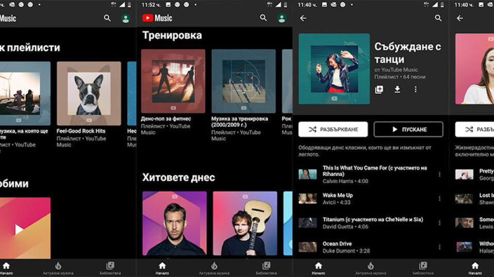Click This Is What You Came For thumbnail
The image size is (494, 277).
coord(308,174)
